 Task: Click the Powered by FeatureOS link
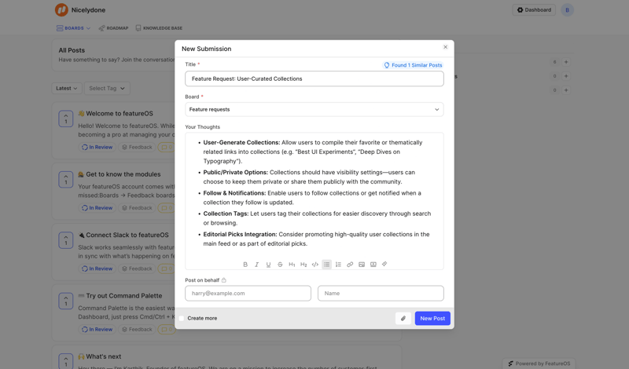coord(539,364)
